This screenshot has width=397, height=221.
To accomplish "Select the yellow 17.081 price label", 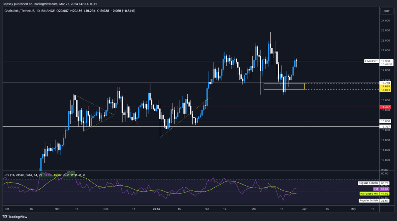I will pos(386,90).
